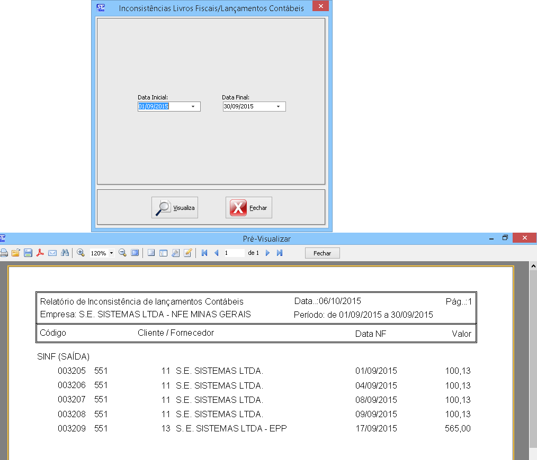
Task: Send report by email envelope icon
Action: 52,253
